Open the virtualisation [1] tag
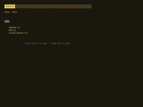Viewport: 143px width, 107px height. click(18, 33)
